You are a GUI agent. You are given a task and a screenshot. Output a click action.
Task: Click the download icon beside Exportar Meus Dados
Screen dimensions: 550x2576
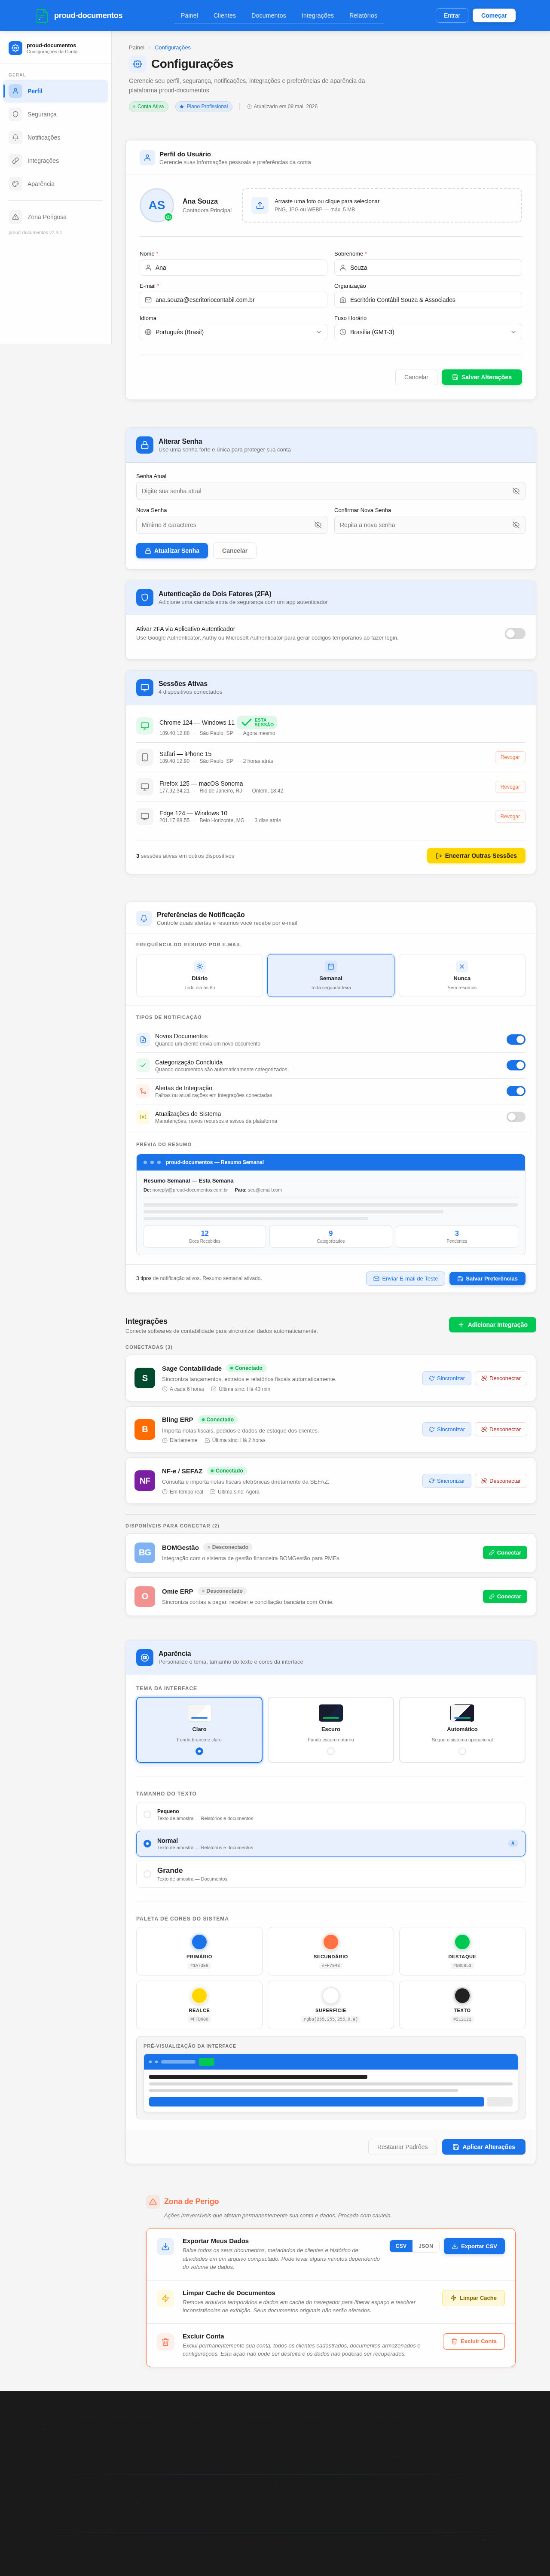click(166, 2246)
